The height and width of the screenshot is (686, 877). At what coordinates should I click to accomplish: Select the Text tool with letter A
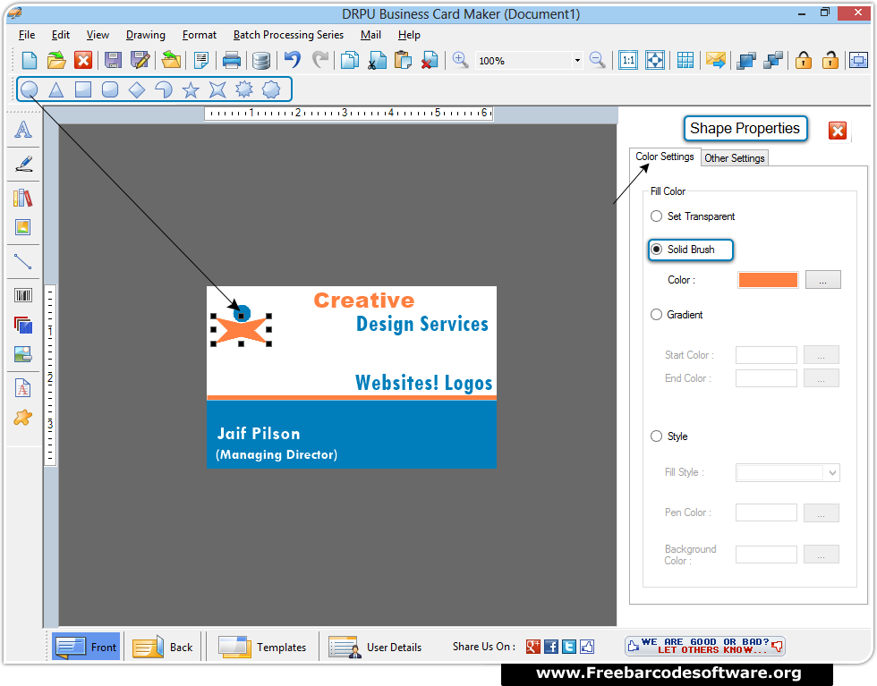click(x=23, y=130)
